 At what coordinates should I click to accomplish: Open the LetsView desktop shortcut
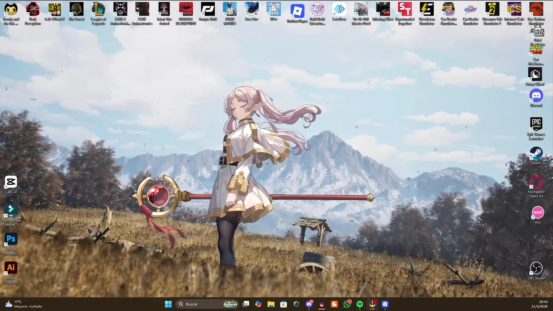click(x=339, y=12)
